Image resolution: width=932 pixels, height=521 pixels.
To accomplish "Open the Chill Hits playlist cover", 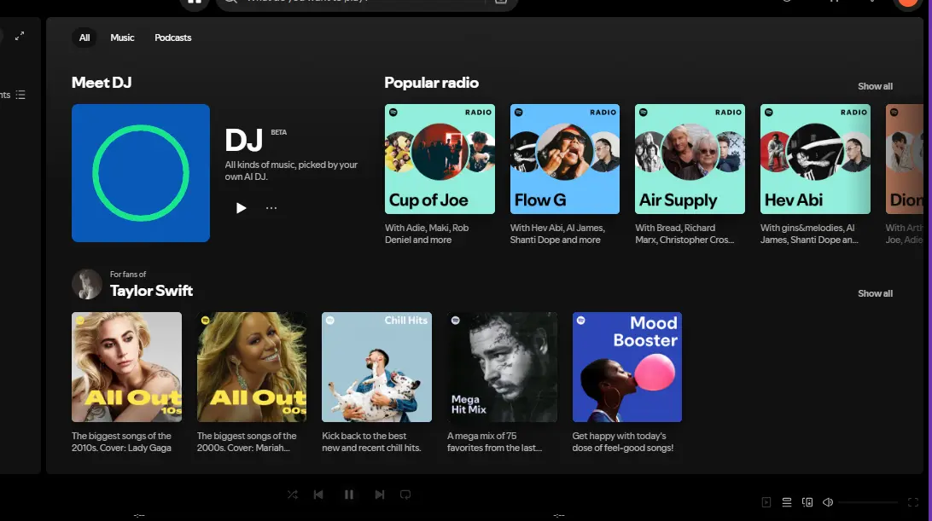I will coord(377,368).
